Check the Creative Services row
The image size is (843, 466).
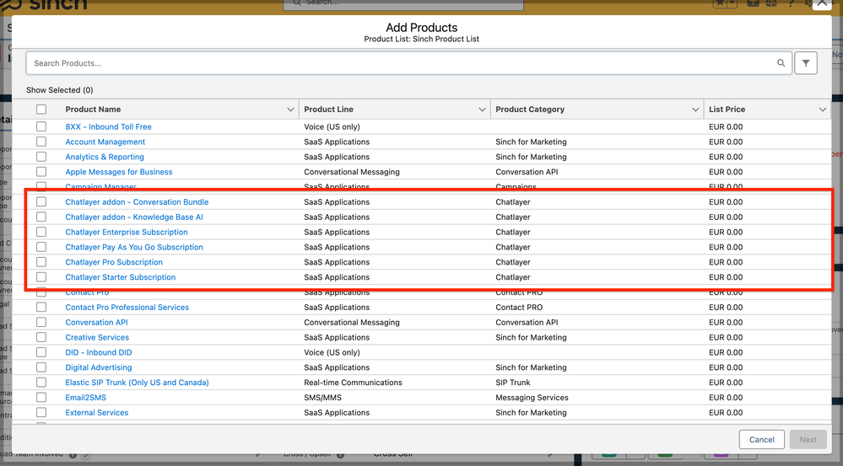pos(41,337)
